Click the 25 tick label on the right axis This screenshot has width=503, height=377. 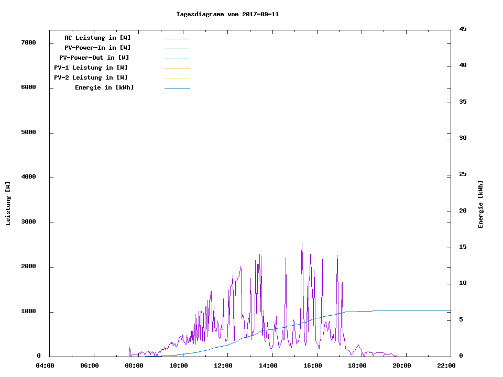click(463, 174)
